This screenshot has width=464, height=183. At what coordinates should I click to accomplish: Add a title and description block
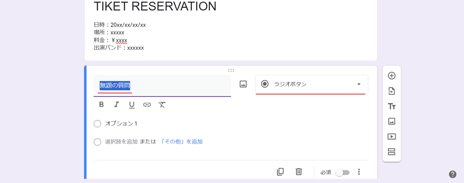392,106
